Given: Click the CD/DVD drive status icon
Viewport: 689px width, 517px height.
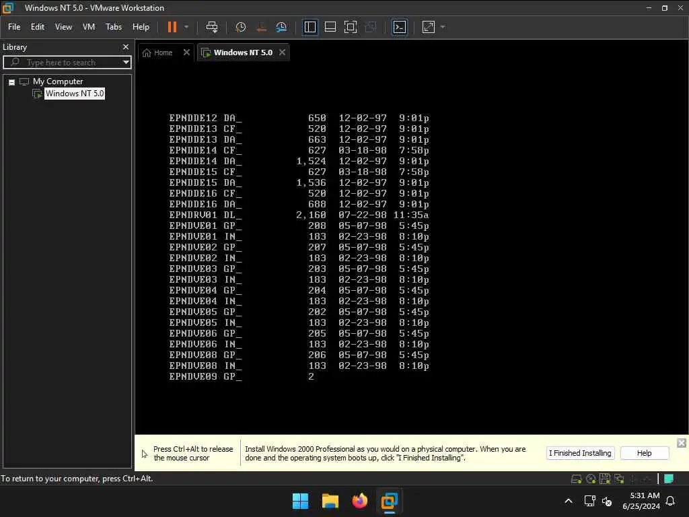Looking at the screenshot, I should pyautogui.click(x=591, y=479).
